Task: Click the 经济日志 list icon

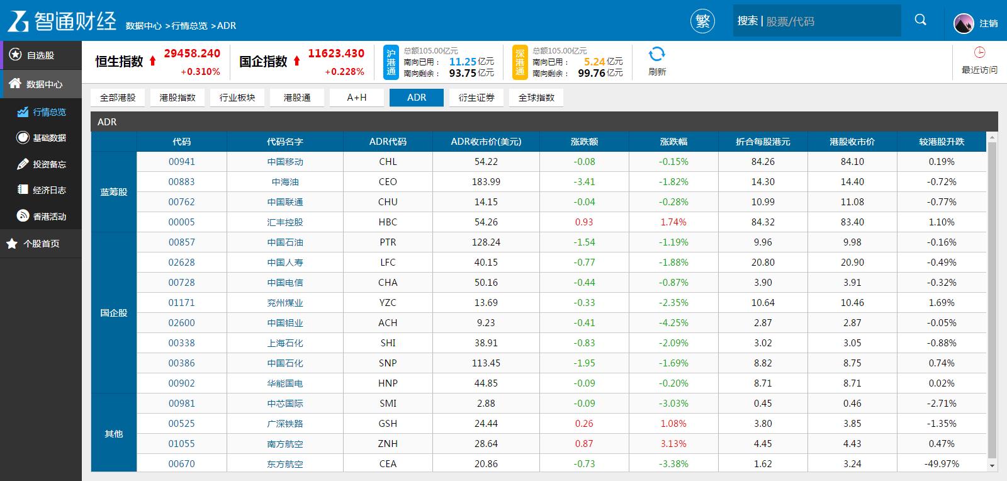Action: (x=23, y=190)
